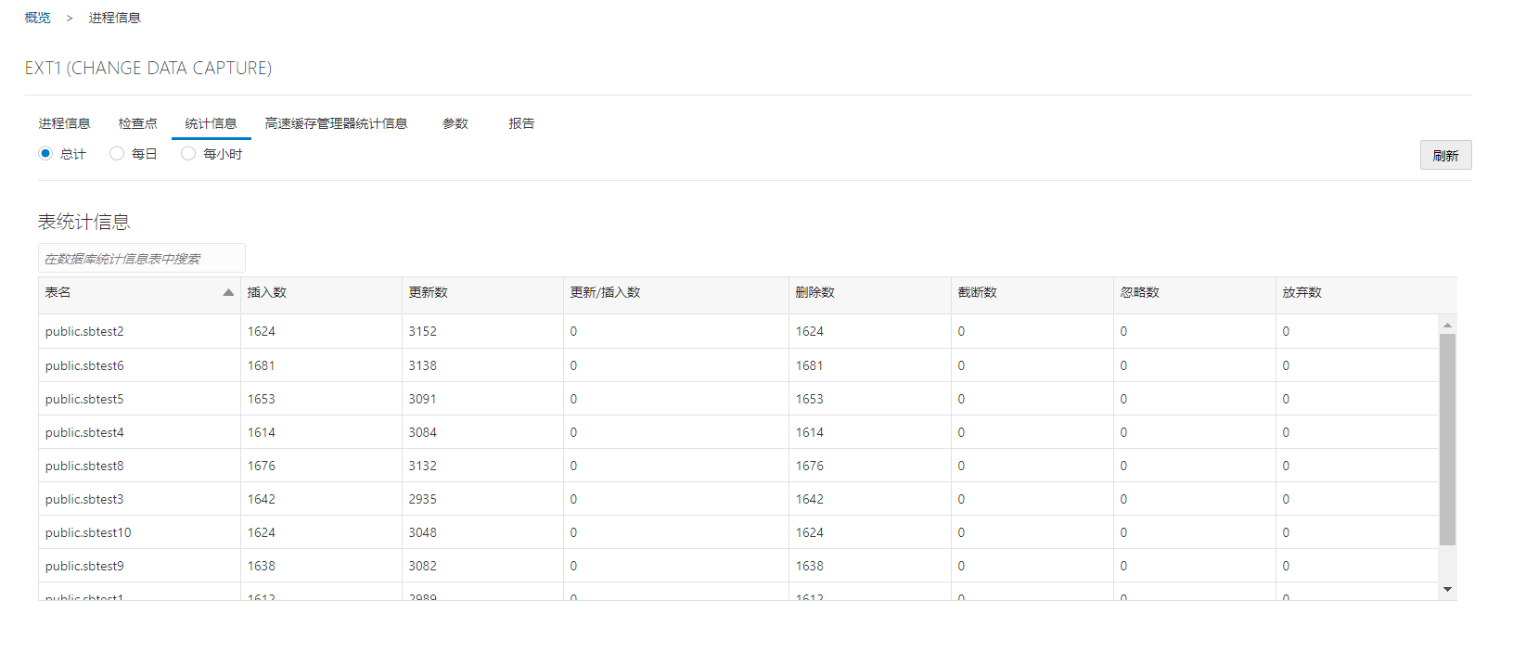
Task: Click the table scrollbar up arrow
Action: (1447, 325)
